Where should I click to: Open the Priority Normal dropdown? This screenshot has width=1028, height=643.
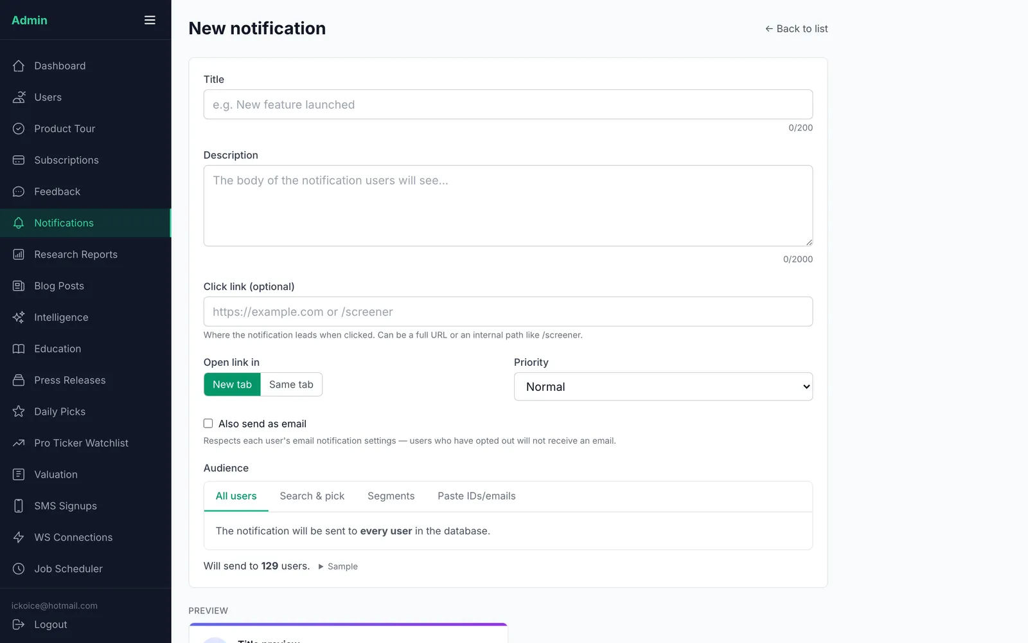coord(663,386)
